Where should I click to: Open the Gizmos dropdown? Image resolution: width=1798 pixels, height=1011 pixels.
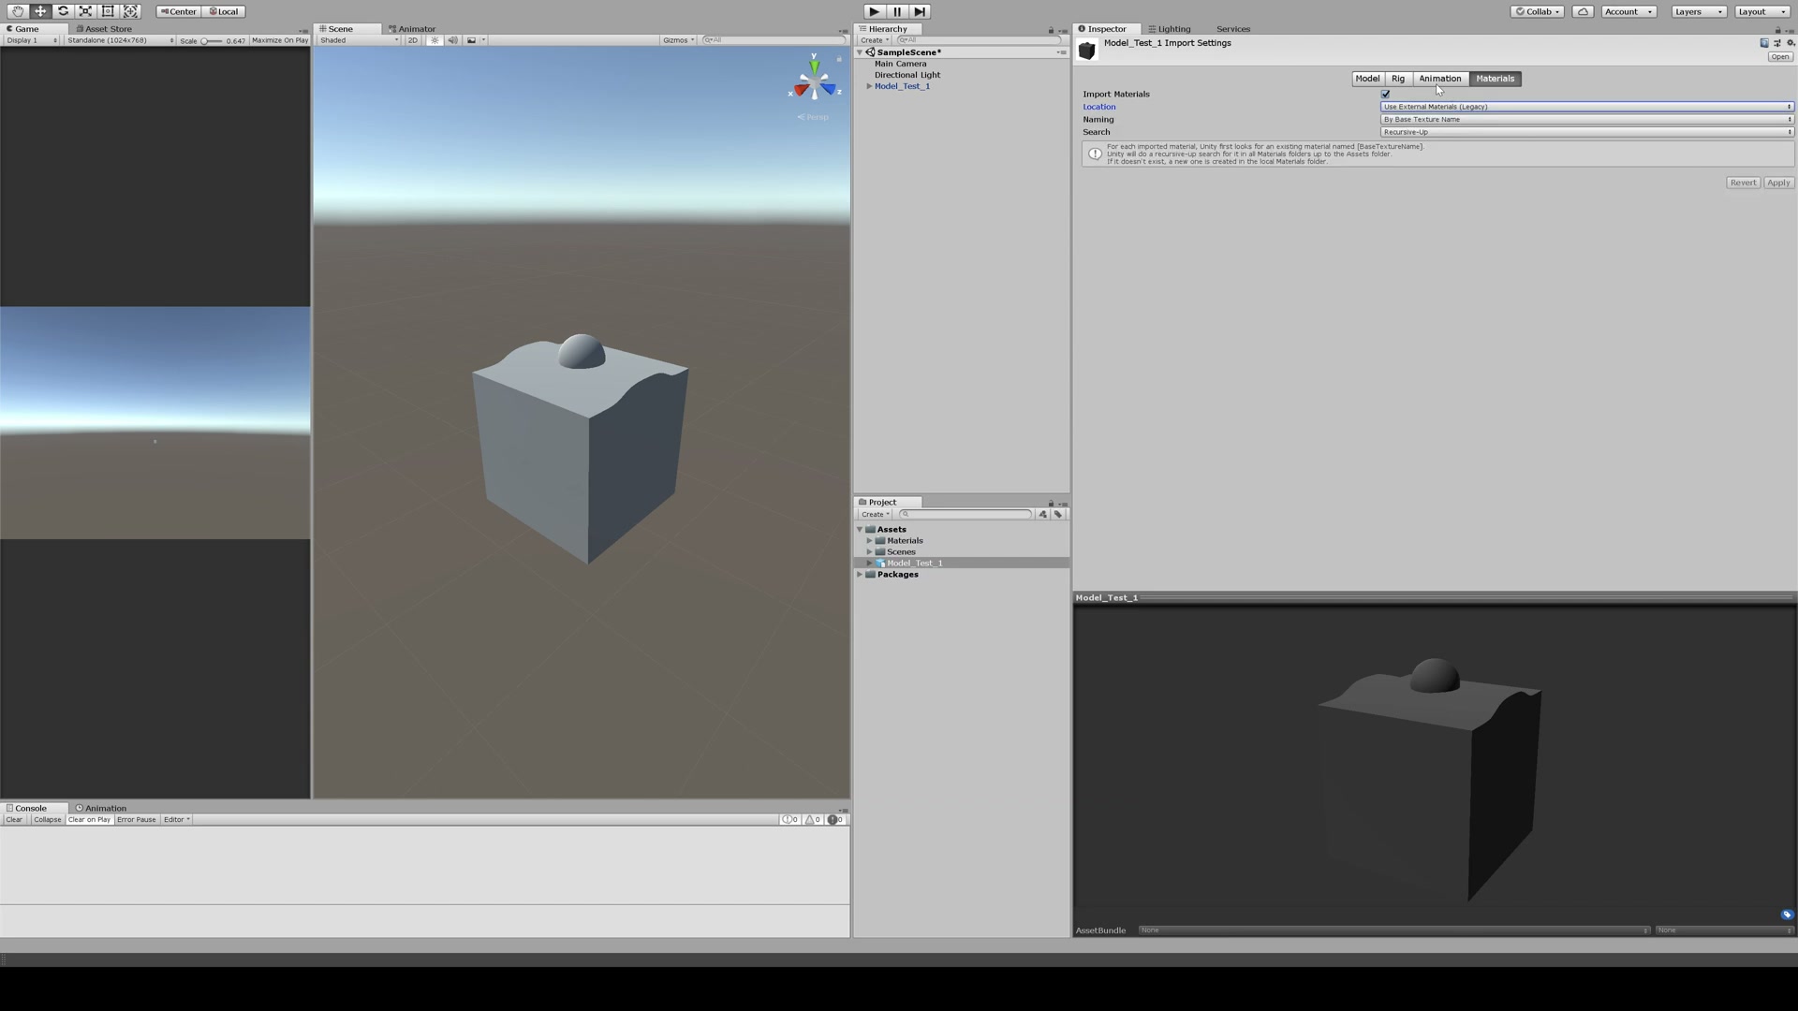point(678,40)
